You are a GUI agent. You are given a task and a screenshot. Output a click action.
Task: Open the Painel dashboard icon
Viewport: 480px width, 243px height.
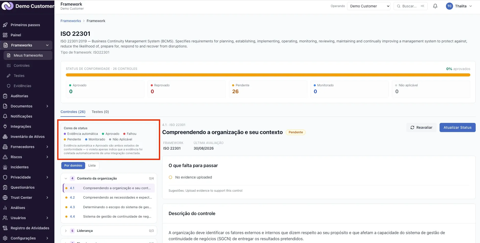click(x=5, y=35)
